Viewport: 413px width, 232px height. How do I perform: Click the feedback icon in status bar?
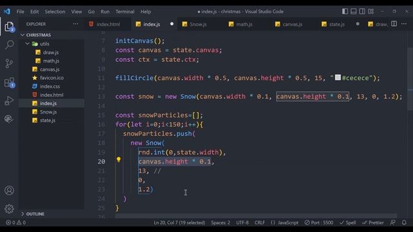pyautogui.click(x=393, y=222)
